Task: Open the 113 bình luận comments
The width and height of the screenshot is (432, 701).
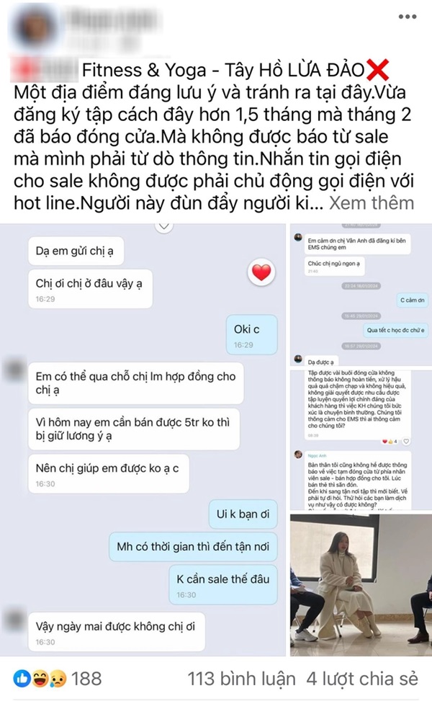Action: 241,679
